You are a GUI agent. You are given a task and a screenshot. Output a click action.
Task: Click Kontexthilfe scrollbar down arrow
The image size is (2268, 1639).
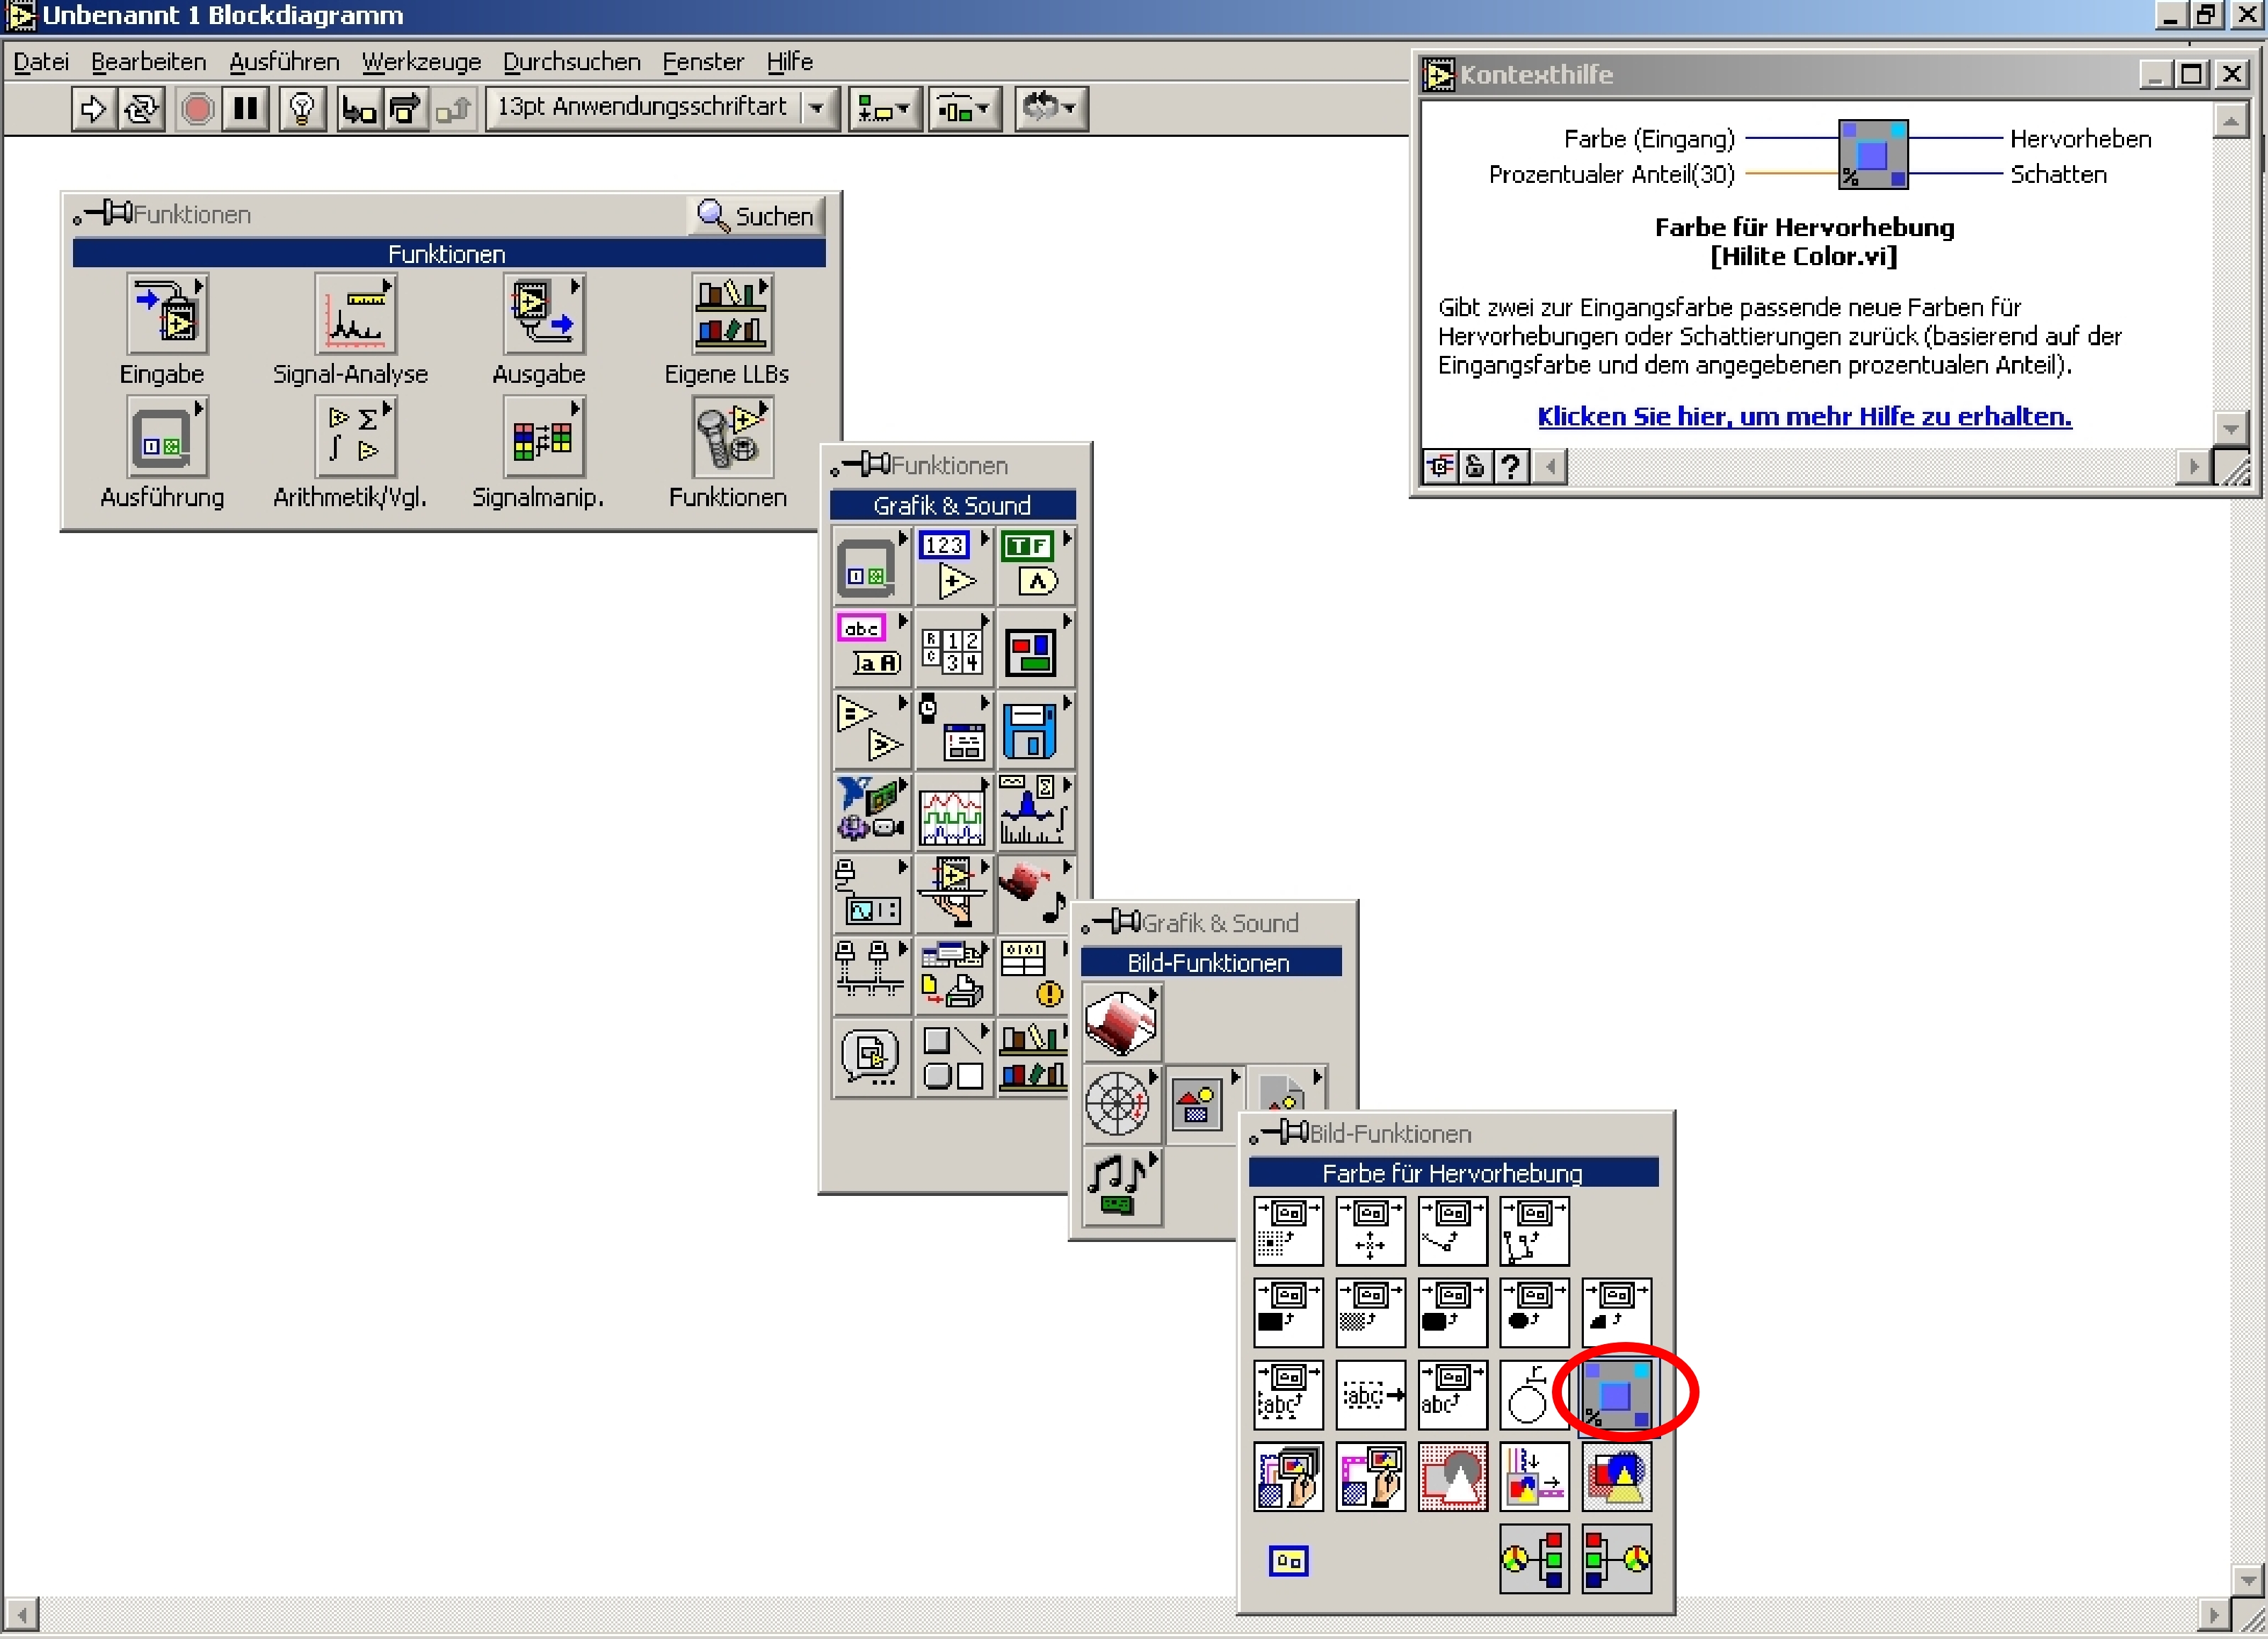pos(2230,428)
